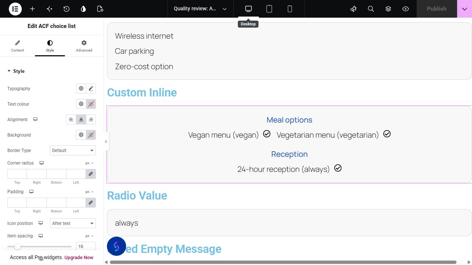Image resolution: width=472 pixels, height=265 pixels.
Task: Open global colours for Text colour
Action: click(81, 104)
